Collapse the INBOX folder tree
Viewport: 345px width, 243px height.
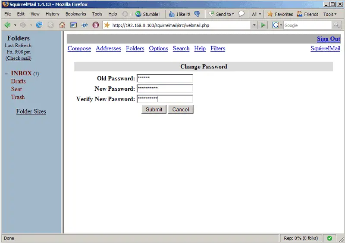point(6,74)
